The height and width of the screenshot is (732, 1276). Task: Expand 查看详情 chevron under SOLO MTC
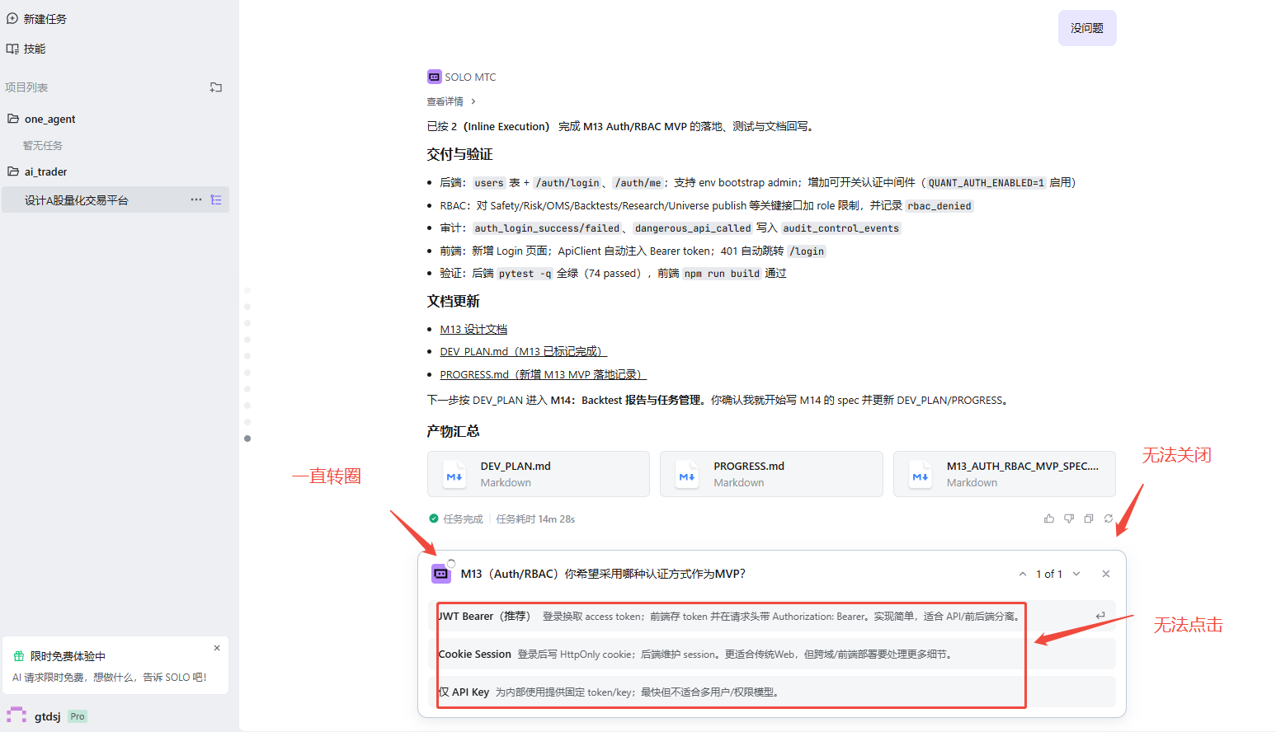point(473,101)
